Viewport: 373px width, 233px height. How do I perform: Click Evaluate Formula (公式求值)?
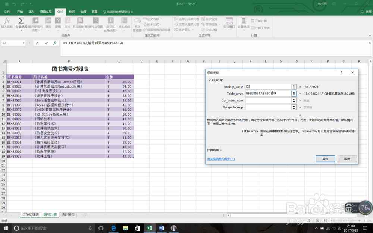pos(209,30)
